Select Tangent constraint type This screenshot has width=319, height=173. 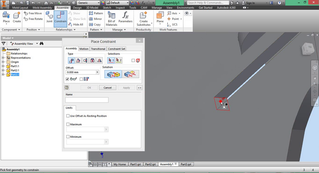[85, 60]
